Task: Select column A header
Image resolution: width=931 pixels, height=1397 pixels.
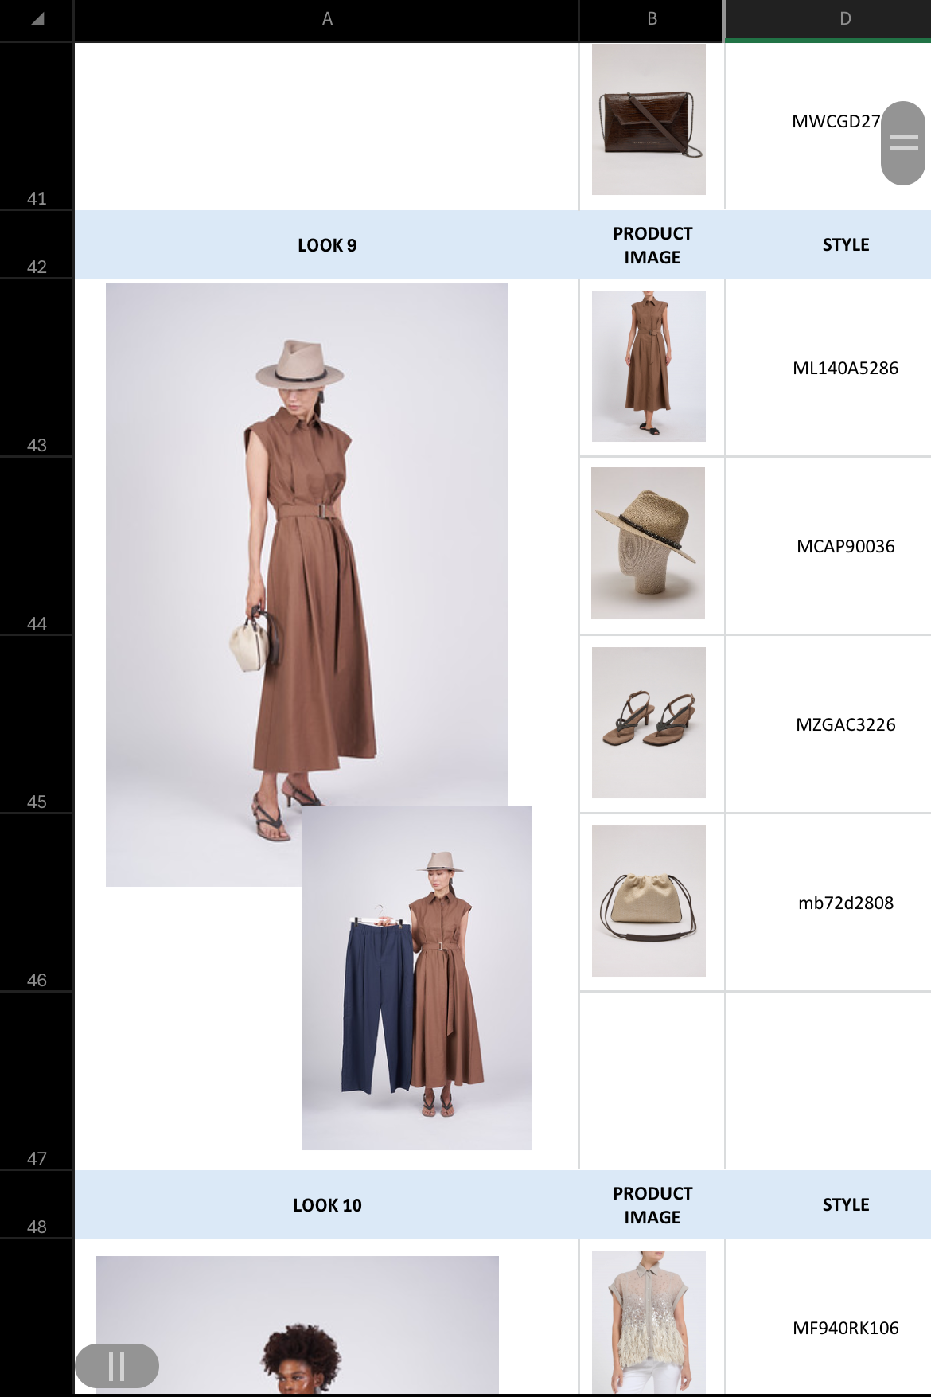Action: tap(326, 19)
